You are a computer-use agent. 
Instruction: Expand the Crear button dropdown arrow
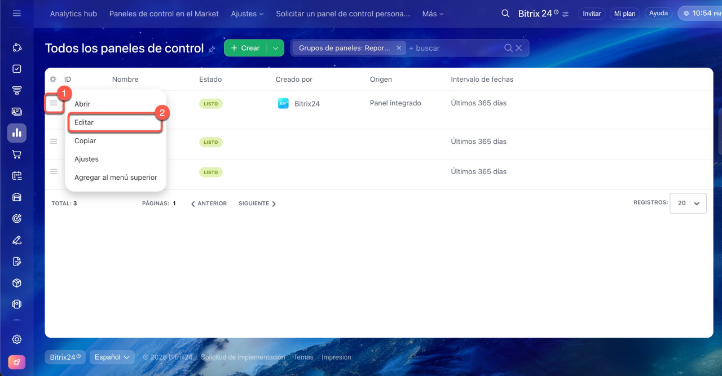[275, 48]
